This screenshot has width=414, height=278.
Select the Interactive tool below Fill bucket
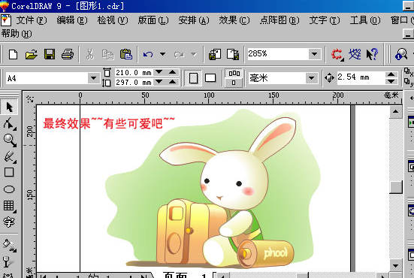8,261
